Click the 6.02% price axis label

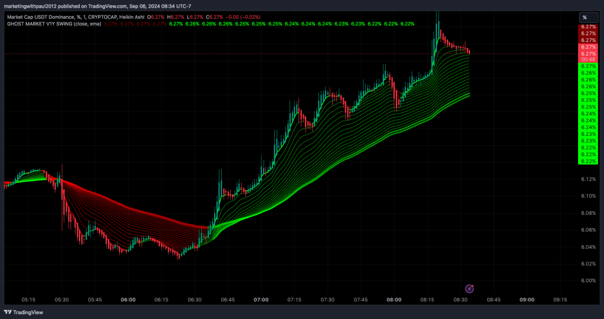(589, 264)
